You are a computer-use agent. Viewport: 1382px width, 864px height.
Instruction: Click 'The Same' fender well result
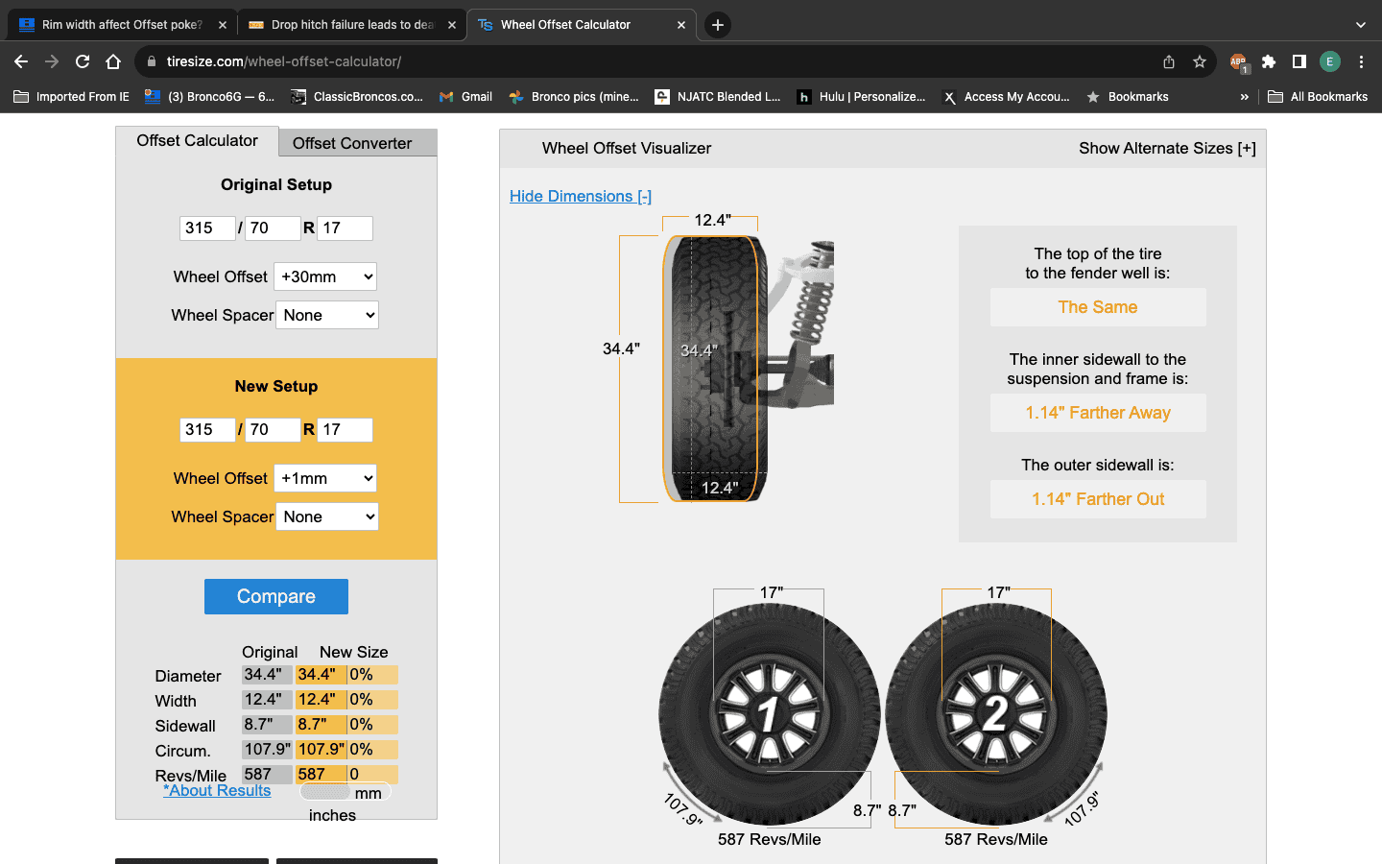[1098, 307]
